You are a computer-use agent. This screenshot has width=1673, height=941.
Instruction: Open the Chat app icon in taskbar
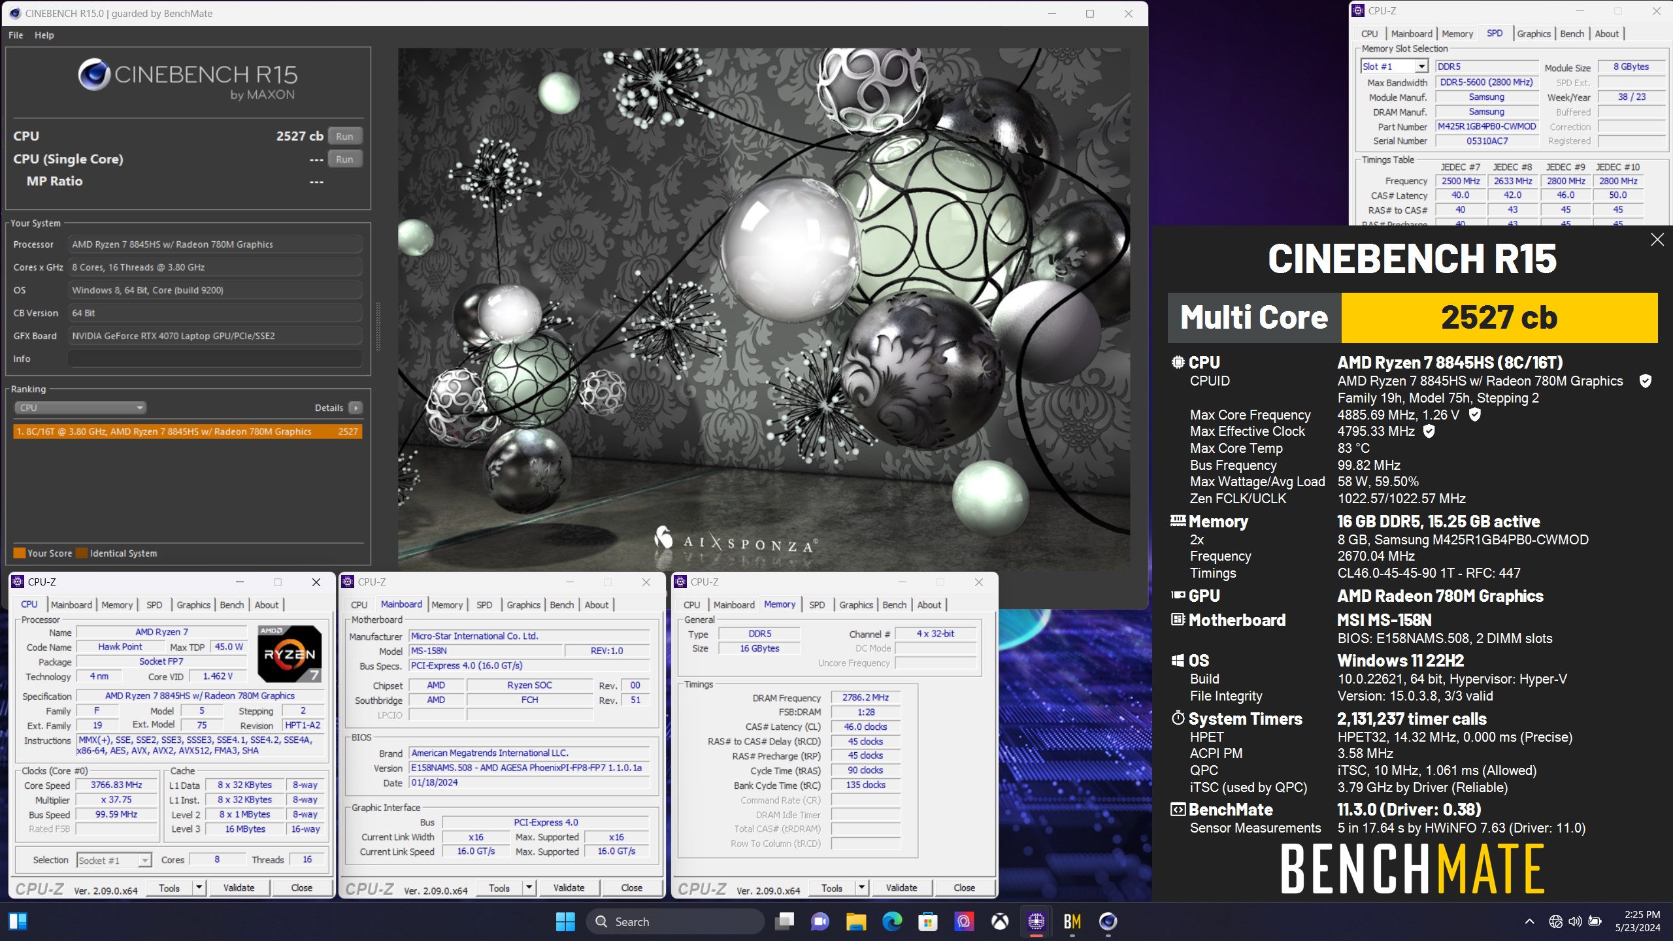(x=820, y=921)
